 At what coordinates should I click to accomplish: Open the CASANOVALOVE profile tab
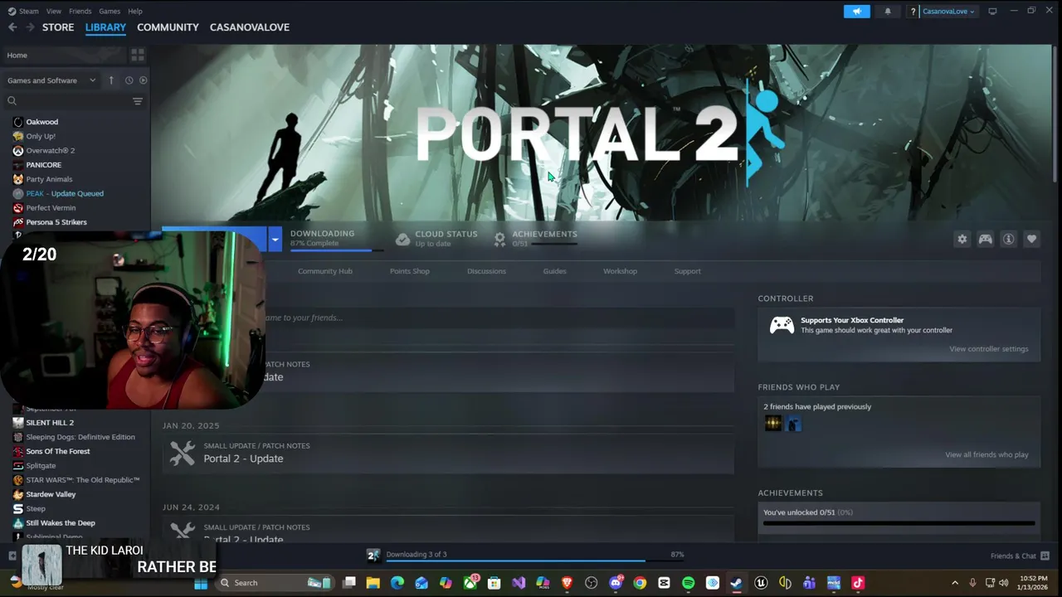250,27
